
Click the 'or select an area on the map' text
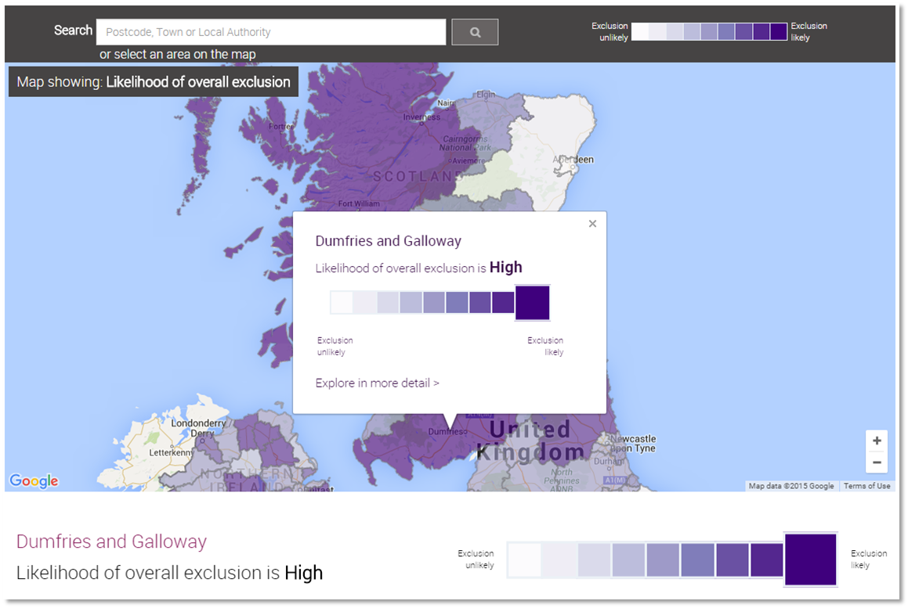click(177, 54)
